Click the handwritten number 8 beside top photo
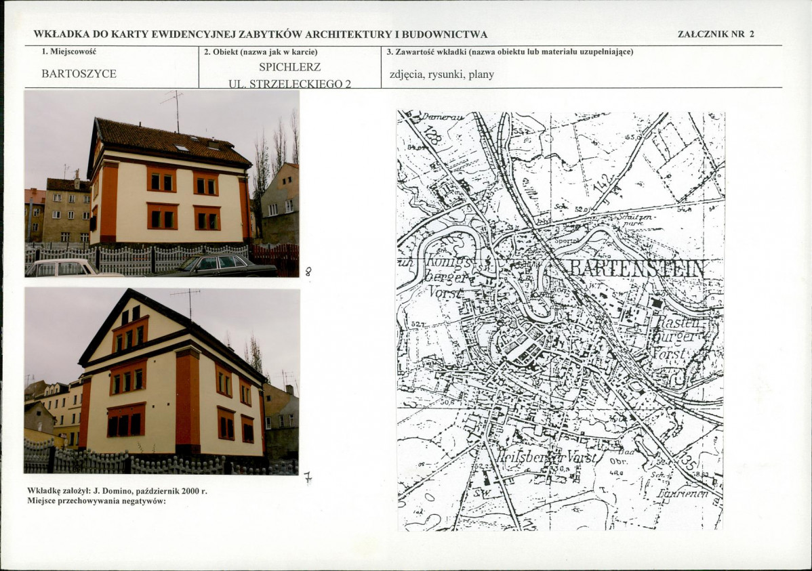Viewport: 812px width, 571px height. click(308, 270)
